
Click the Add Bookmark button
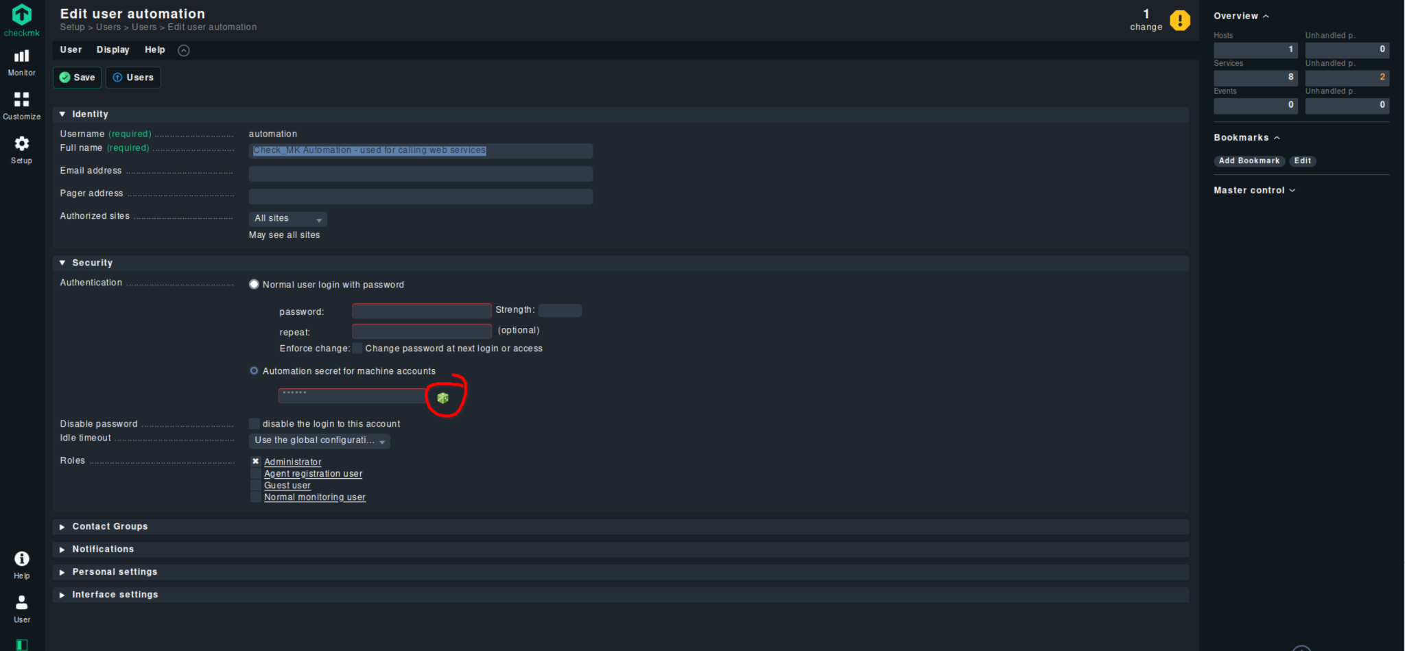coord(1249,161)
